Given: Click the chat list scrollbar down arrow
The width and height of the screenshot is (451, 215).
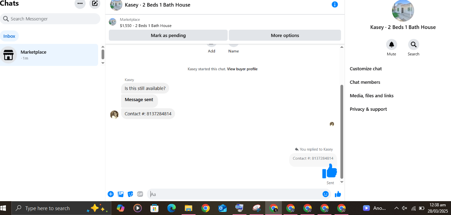Looking at the screenshot, I should click(103, 63).
